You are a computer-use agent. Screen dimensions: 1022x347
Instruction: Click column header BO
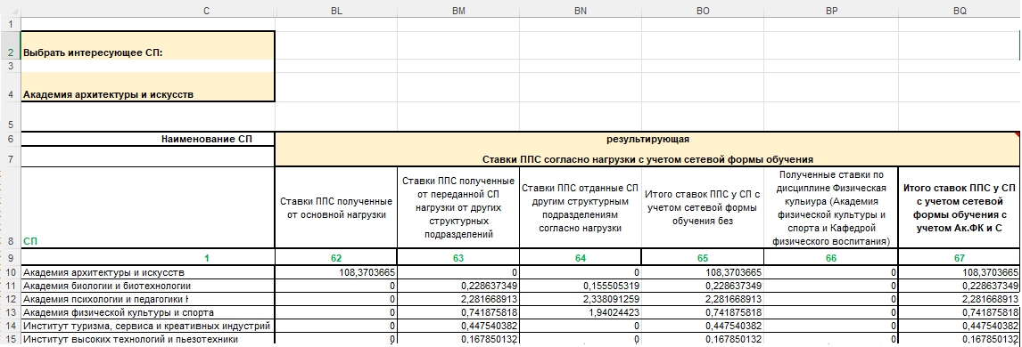(703, 11)
